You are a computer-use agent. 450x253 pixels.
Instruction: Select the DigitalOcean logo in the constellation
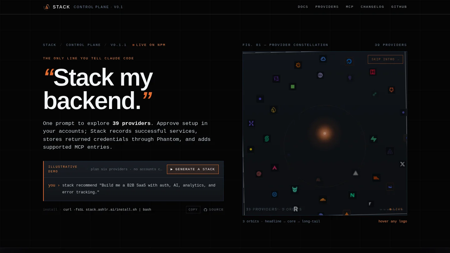pyautogui.click(x=349, y=61)
